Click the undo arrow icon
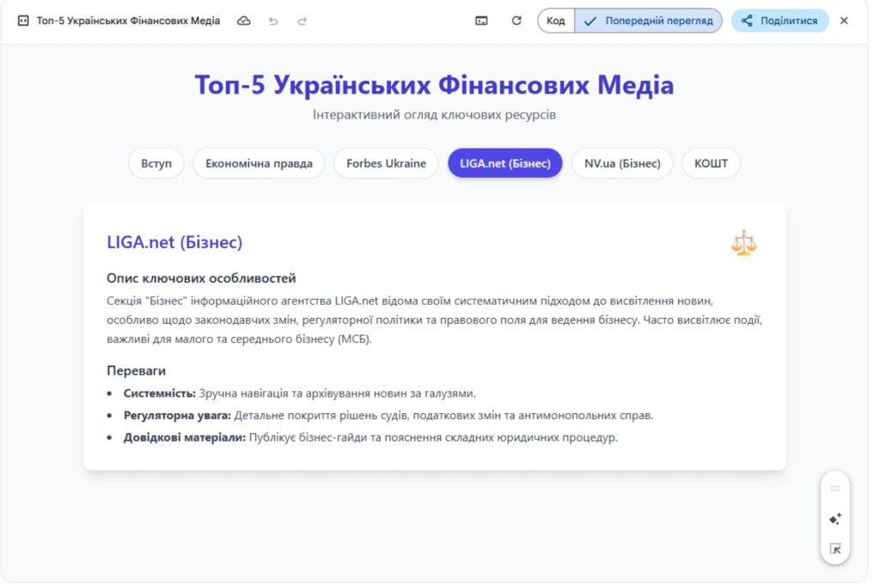Screen dimensions: 880x585 273,20
